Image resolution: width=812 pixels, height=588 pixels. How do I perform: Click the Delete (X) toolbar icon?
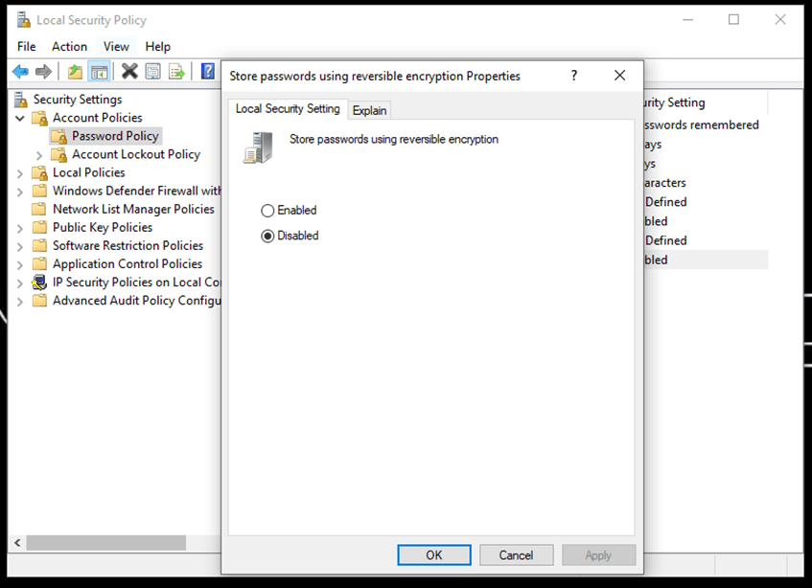(128, 70)
